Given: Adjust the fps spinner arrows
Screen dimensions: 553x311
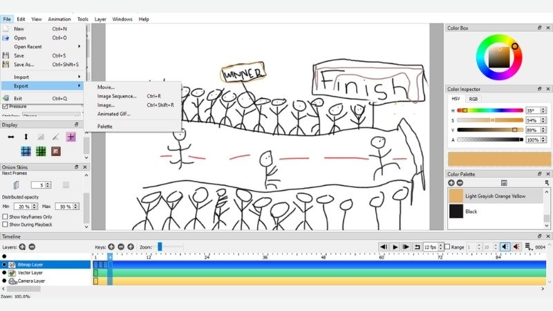Looking at the screenshot, I should click(440, 247).
